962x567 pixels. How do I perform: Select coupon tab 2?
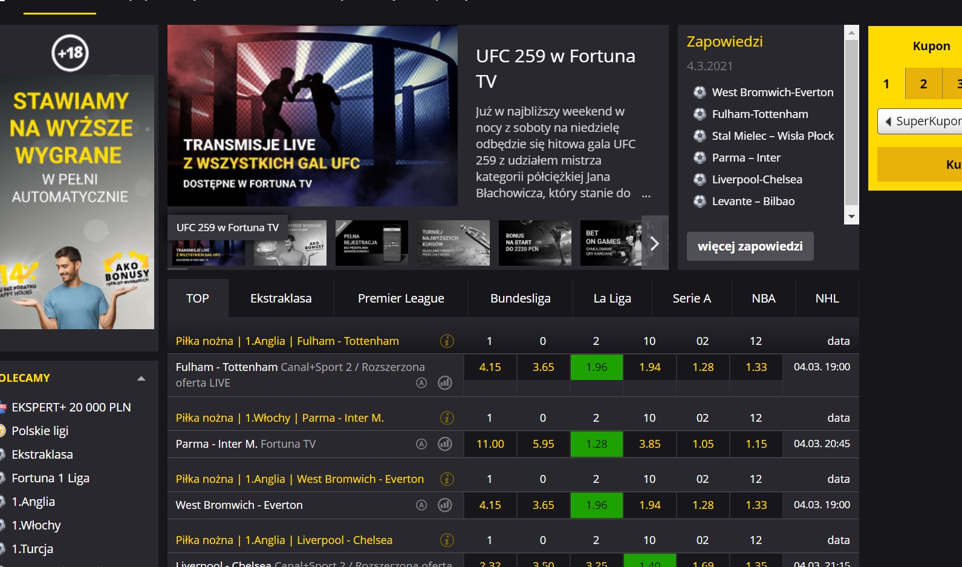[923, 84]
